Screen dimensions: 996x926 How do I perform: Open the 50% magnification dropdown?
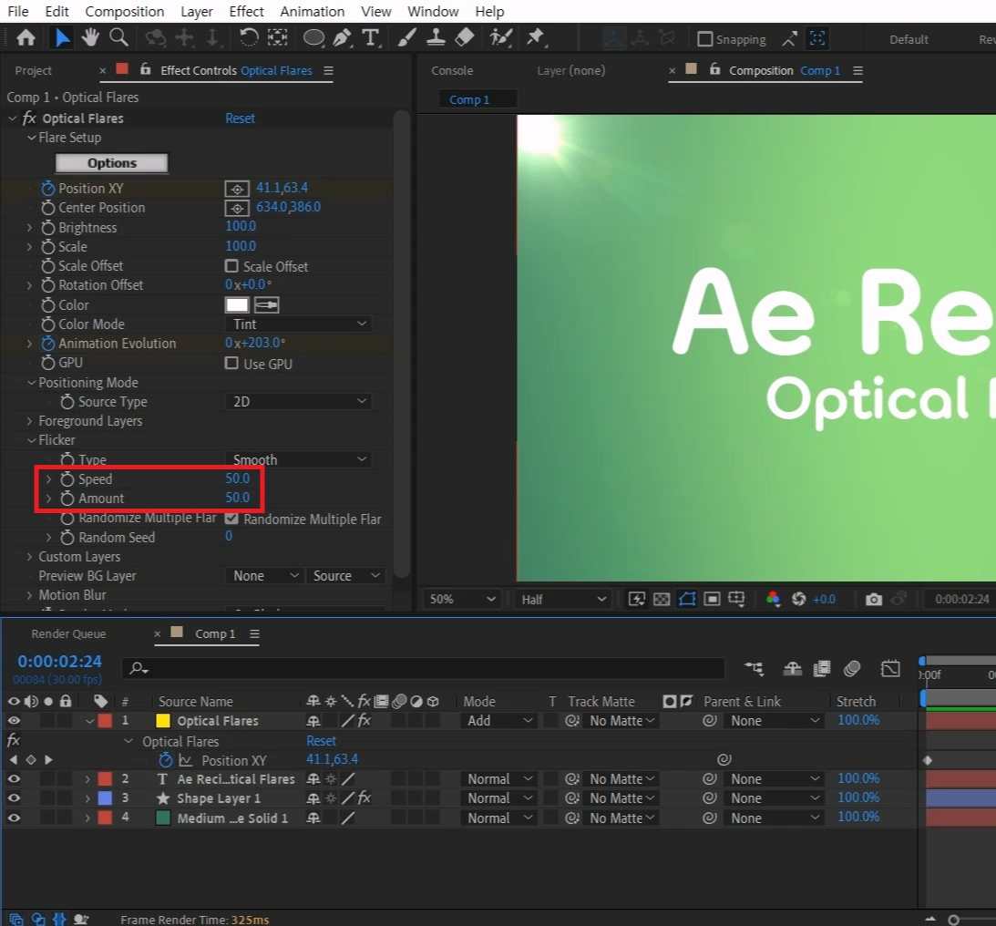click(462, 599)
